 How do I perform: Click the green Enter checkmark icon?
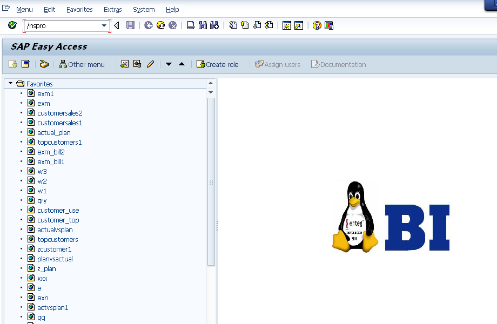(12, 25)
